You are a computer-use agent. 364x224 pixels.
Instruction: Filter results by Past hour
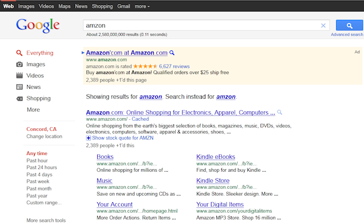[37, 160]
